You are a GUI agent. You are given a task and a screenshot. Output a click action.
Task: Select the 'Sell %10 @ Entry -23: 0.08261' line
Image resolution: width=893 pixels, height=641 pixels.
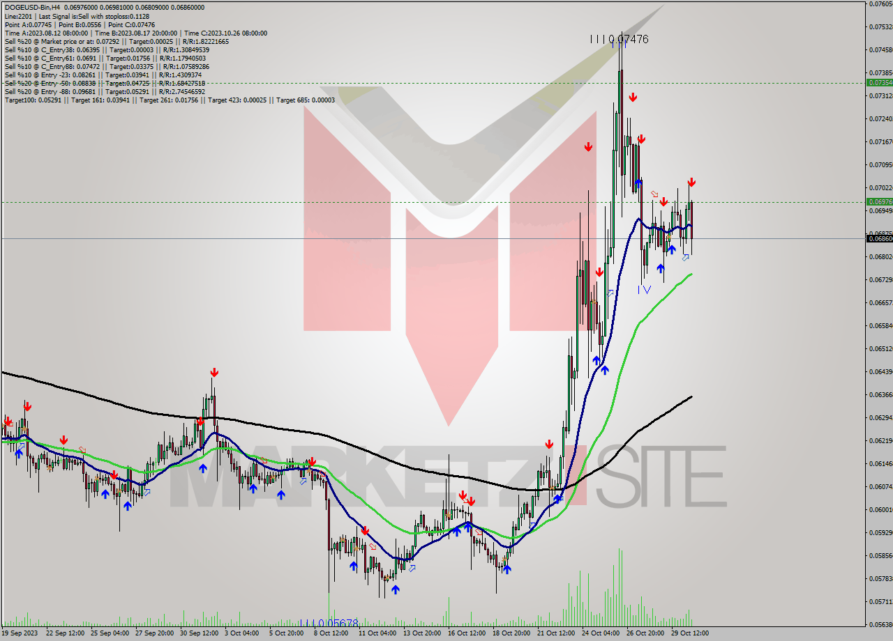(103, 75)
